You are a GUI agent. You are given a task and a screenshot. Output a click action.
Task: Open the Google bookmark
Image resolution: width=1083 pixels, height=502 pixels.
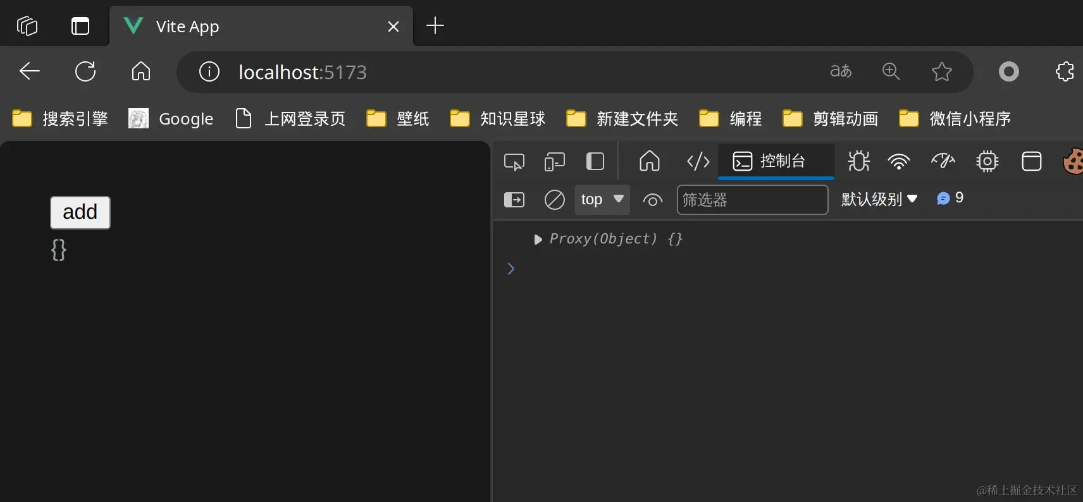tap(171, 119)
